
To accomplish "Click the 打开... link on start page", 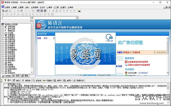I will coord(47,38).
